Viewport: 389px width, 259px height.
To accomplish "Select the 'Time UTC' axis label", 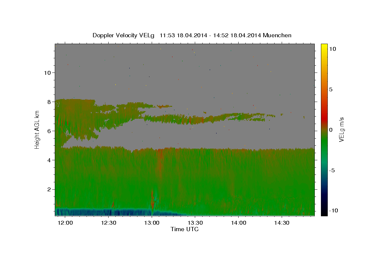I will [x=185, y=229].
